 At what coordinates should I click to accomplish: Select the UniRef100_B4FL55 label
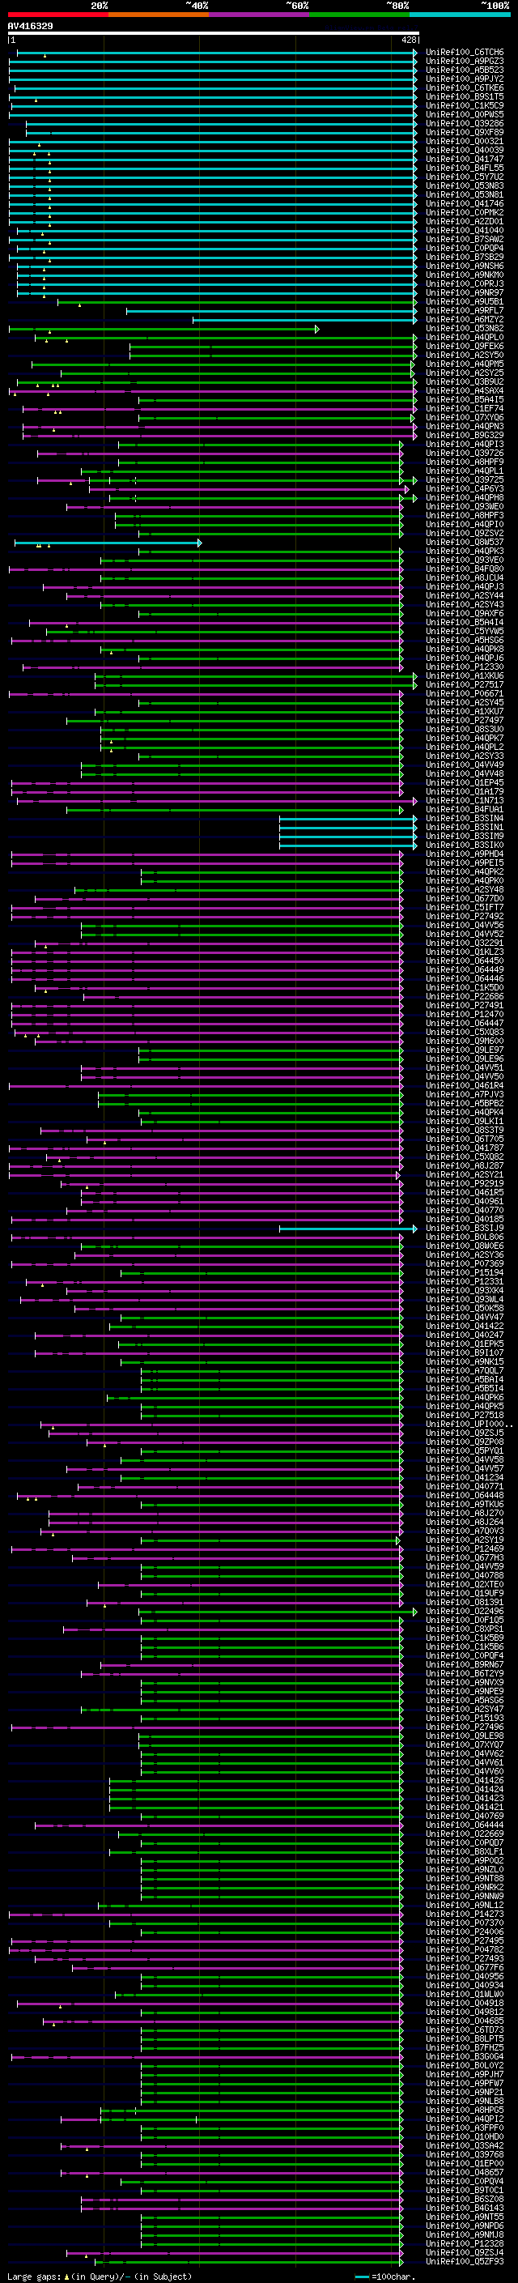465,168
